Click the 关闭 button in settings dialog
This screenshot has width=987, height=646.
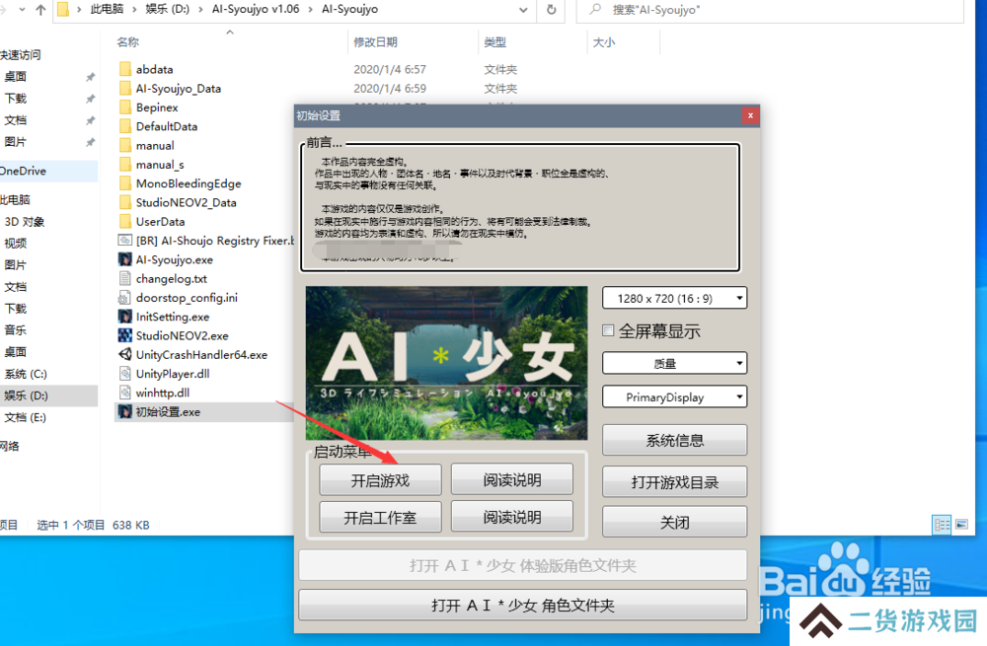674,522
